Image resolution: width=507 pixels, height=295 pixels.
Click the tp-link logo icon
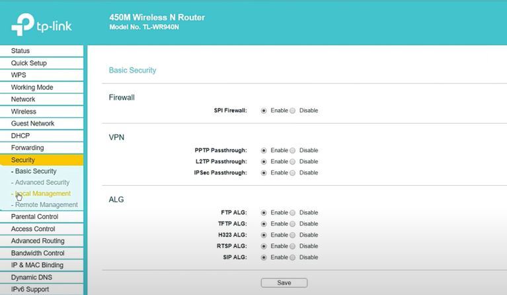coord(21,26)
